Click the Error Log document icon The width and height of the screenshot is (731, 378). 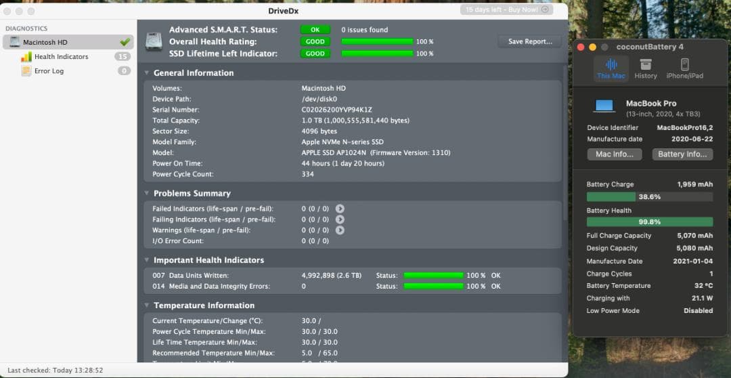pos(26,71)
